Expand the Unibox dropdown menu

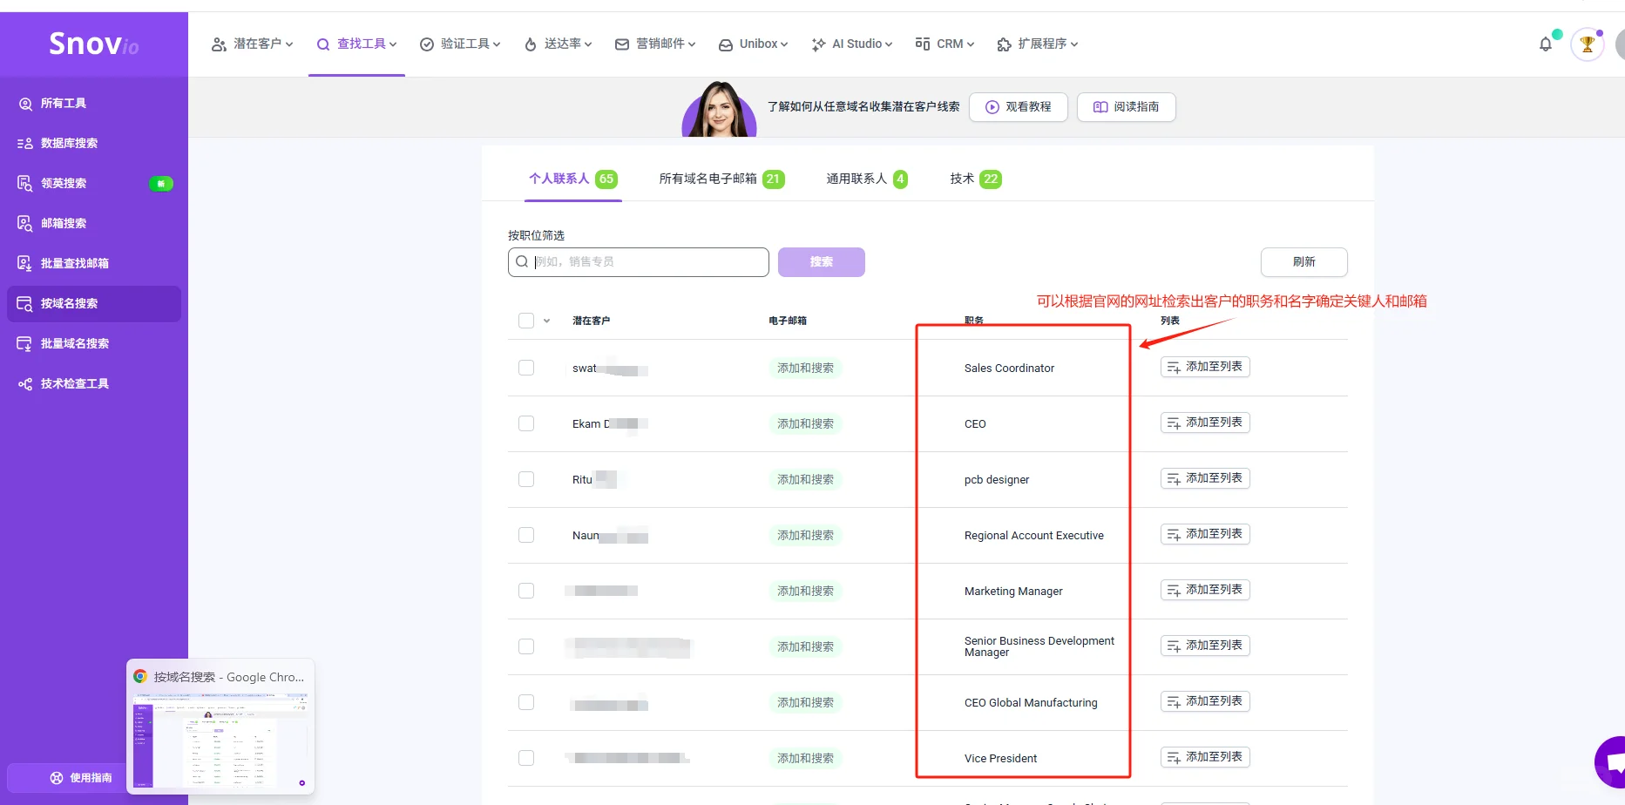tap(753, 44)
